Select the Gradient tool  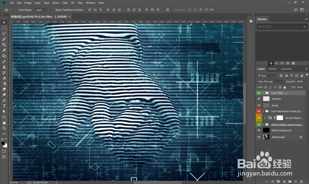tap(4, 84)
